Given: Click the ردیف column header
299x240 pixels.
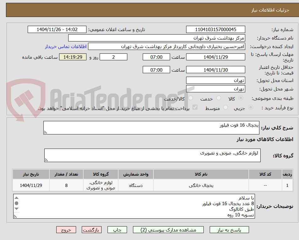Looking at the screenshot, I should 287,174.
